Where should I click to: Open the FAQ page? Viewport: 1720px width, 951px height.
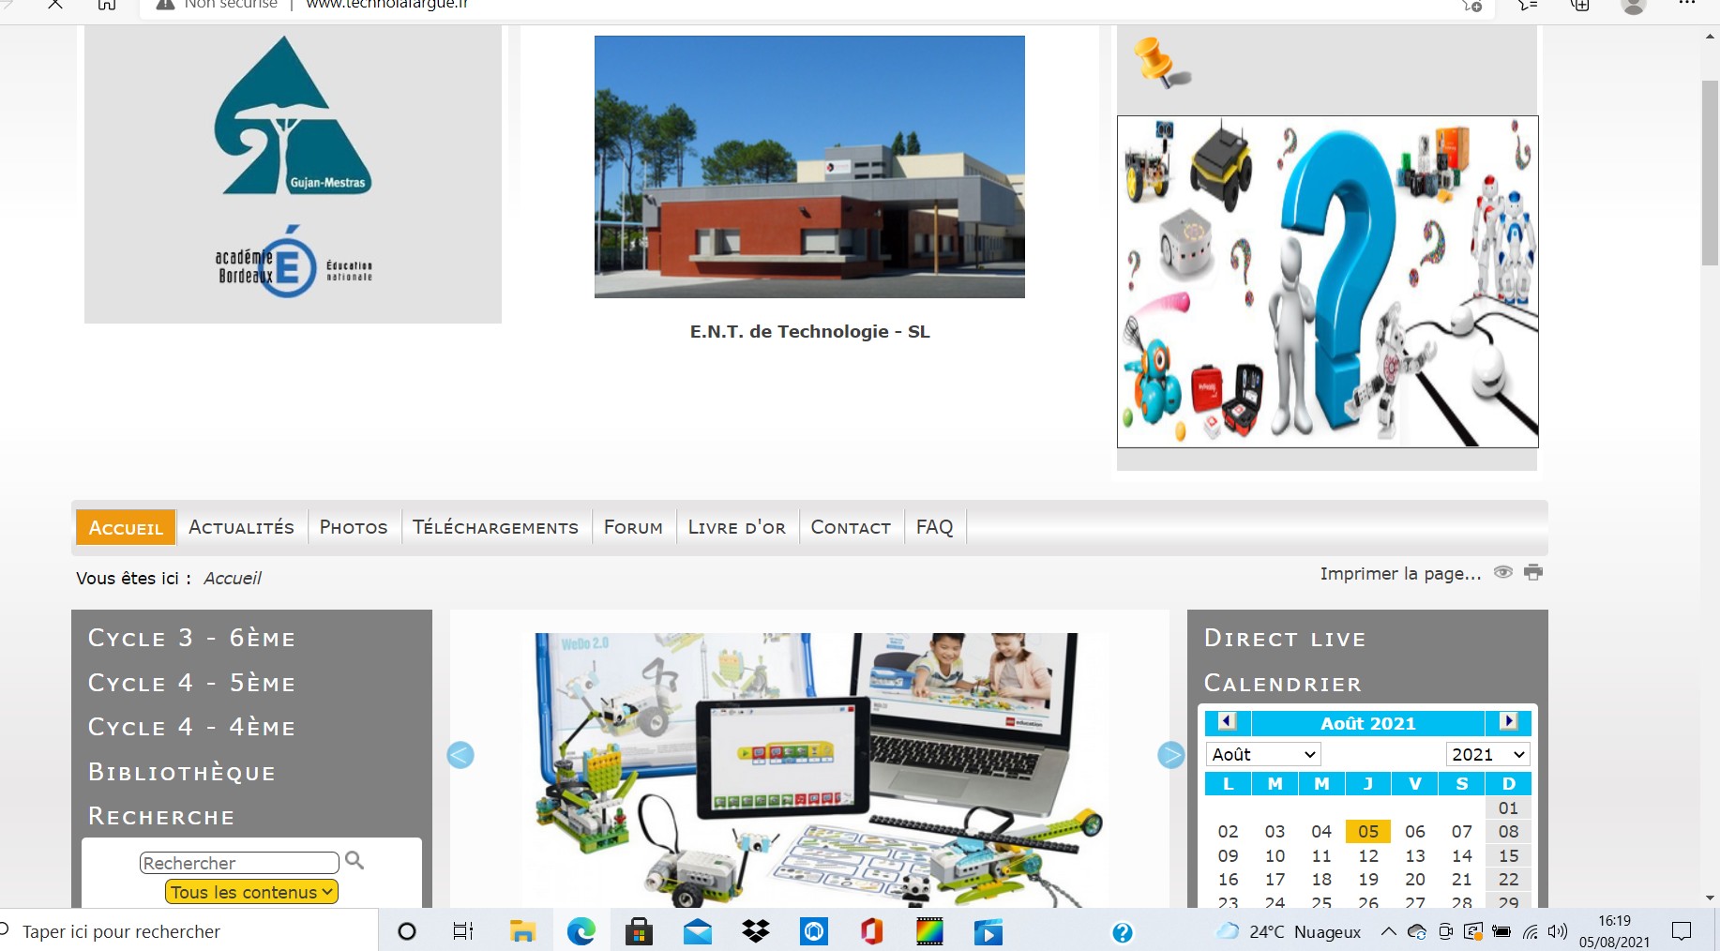934,527
